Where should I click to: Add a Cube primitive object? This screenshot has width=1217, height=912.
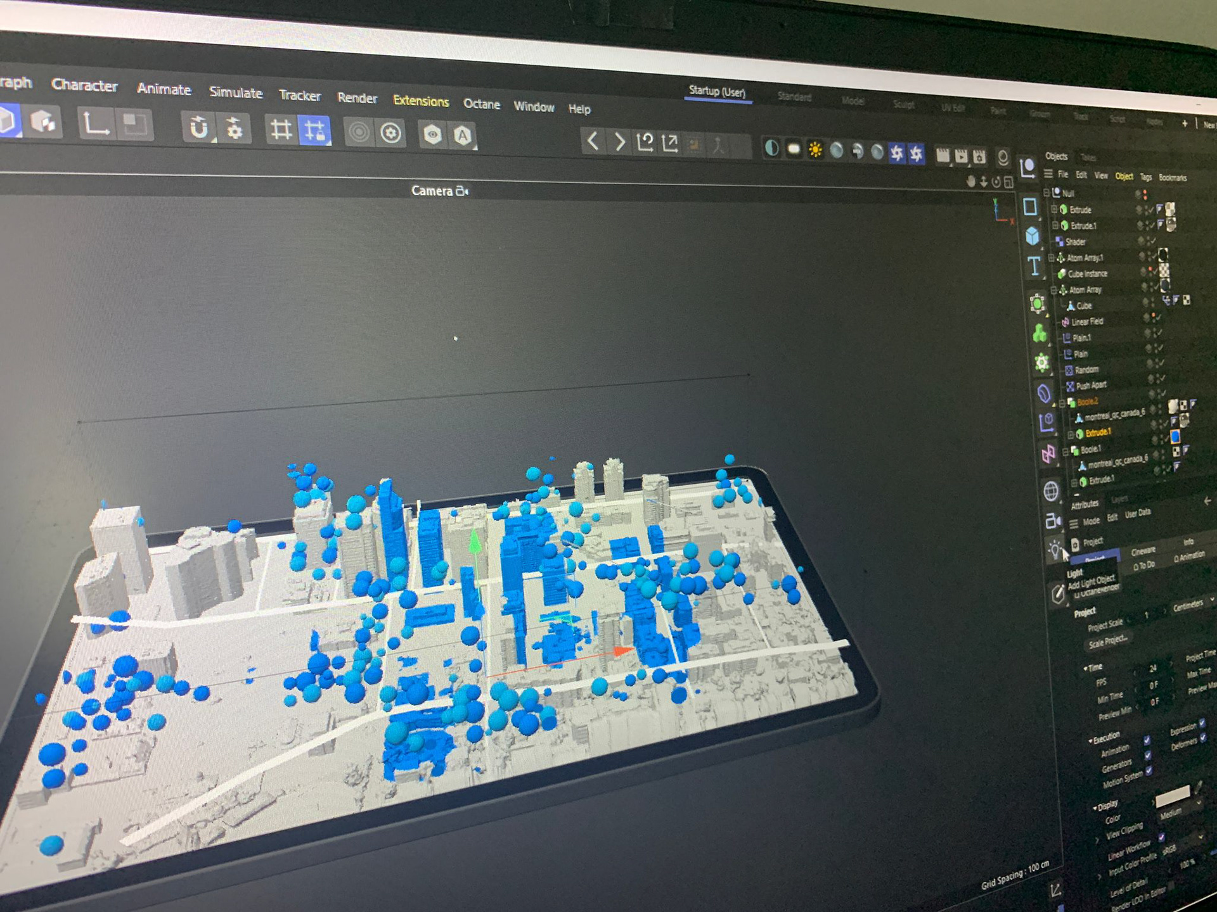pyautogui.click(x=1033, y=236)
